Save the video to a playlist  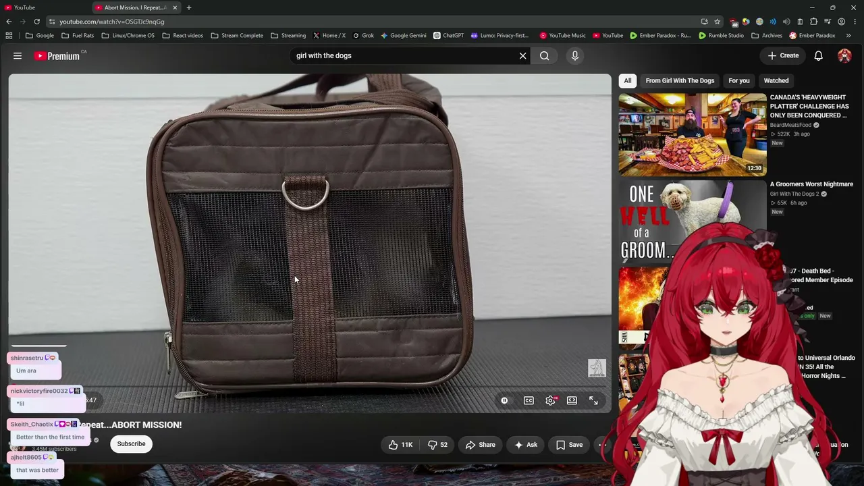[x=569, y=445]
